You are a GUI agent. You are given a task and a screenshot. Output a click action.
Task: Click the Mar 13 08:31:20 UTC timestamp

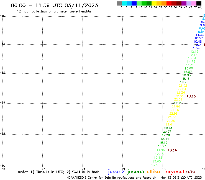(181, 178)
